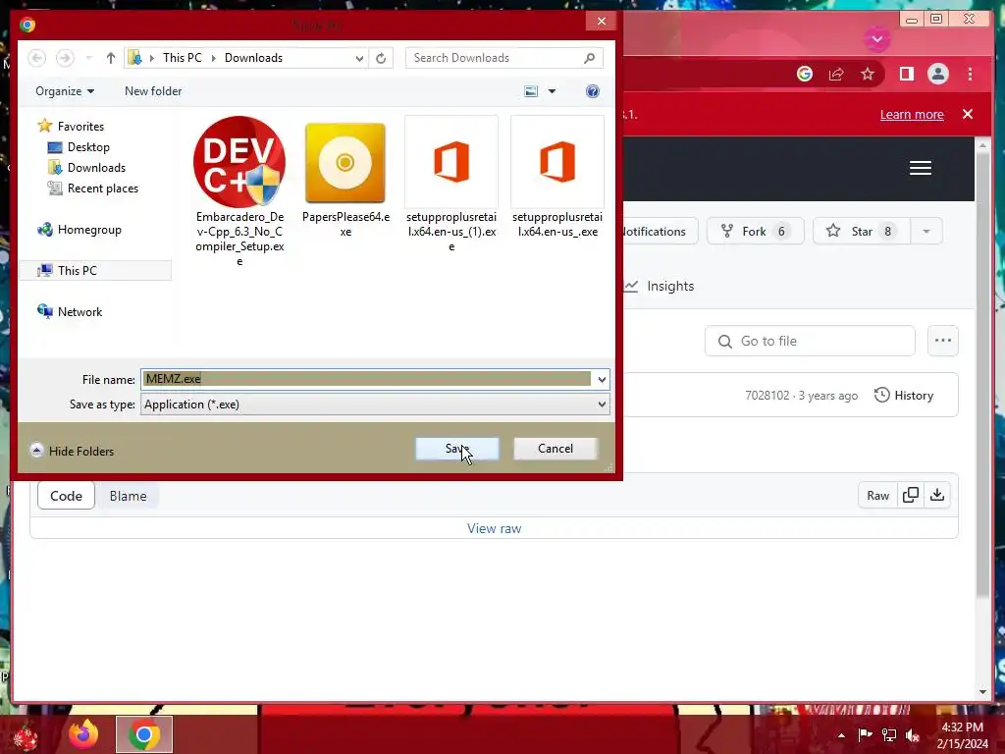Image resolution: width=1005 pixels, height=754 pixels.
Task: Open Chrome three-dot menu
Action: click(x=970, y=74)
